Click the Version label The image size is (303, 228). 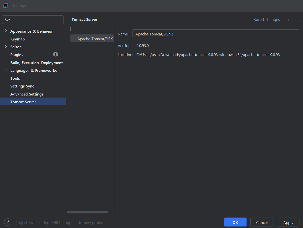coord(125,45)
